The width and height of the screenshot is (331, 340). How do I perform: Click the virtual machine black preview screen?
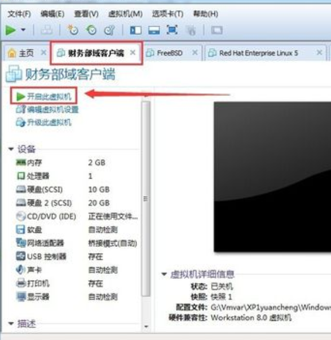(272, 177)
